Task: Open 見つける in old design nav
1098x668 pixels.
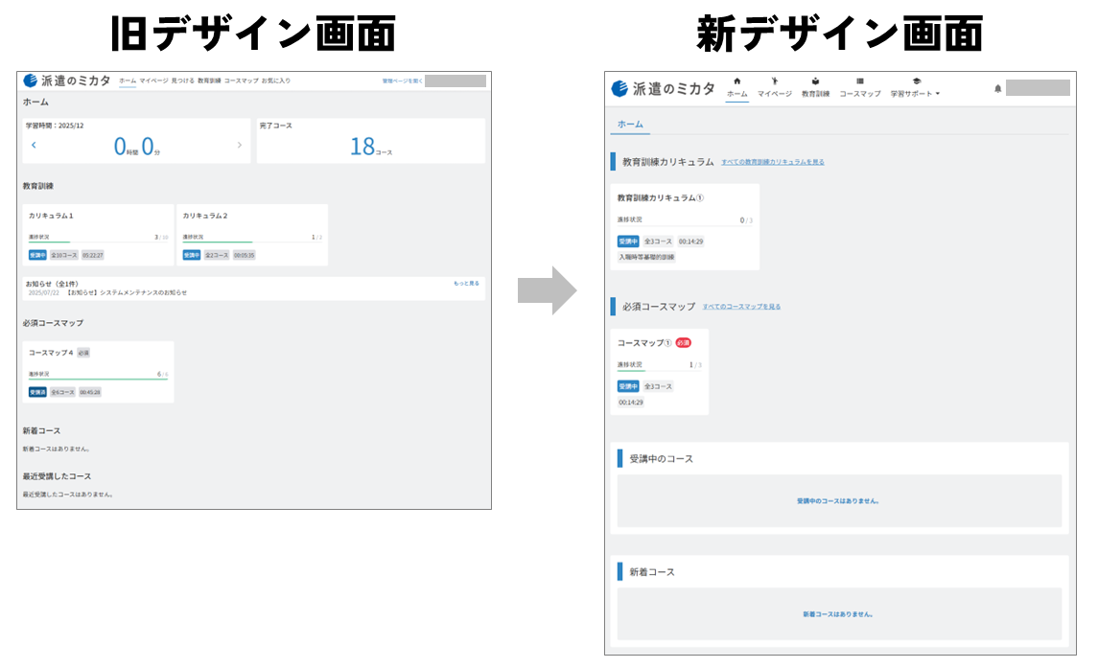Action: click(x=183, y=81)
